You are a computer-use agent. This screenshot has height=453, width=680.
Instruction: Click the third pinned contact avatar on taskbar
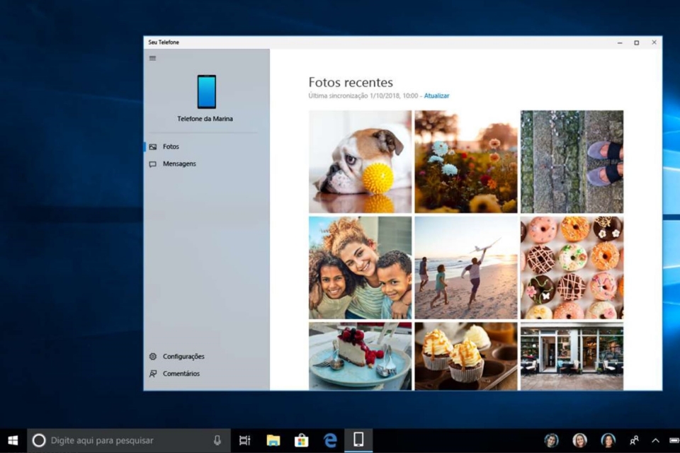click(608, 440)
